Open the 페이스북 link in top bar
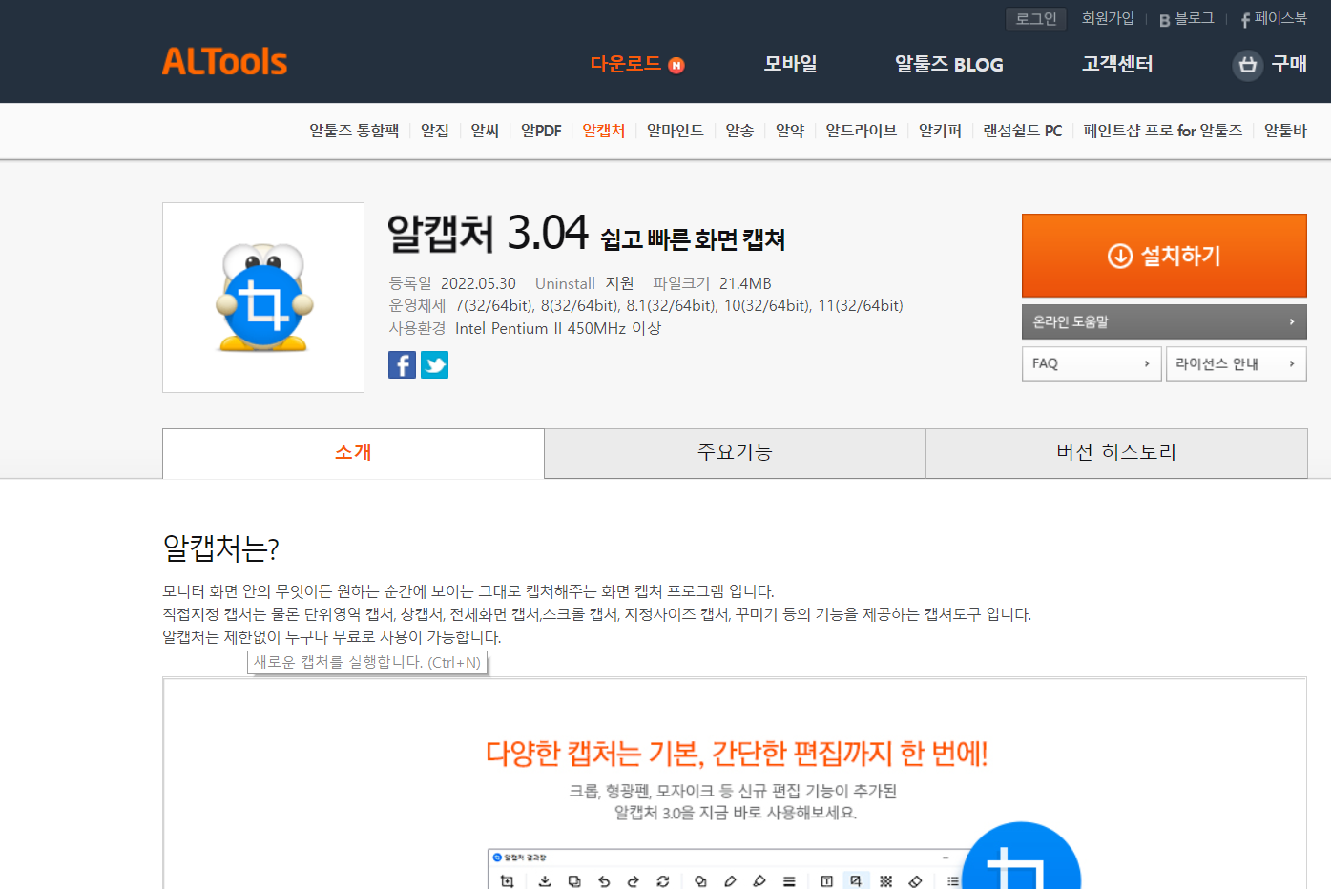Screen dimensions: 1331x889 1280,18
